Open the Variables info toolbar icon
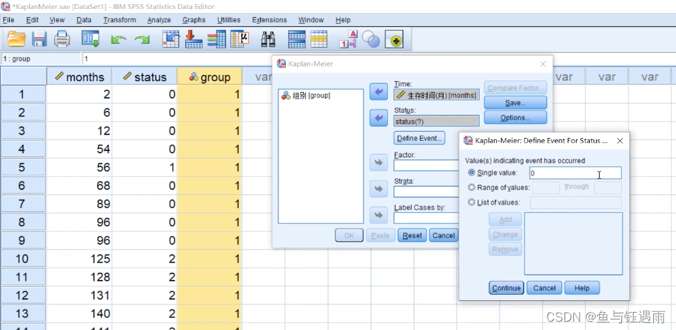 pos(217,40)
